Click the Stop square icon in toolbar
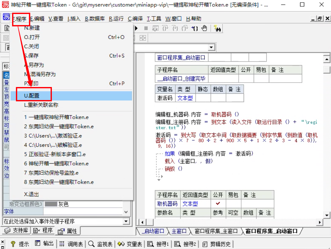Screen dimensions: 331x249 tap(146, 29)
